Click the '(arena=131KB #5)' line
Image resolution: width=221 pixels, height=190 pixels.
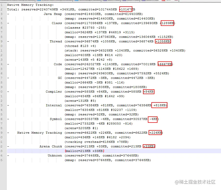[80, 101]
